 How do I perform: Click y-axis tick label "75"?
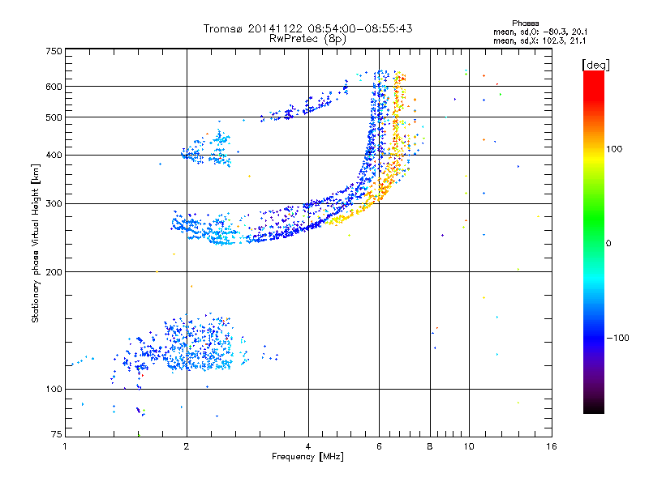[x=57, y=434]
